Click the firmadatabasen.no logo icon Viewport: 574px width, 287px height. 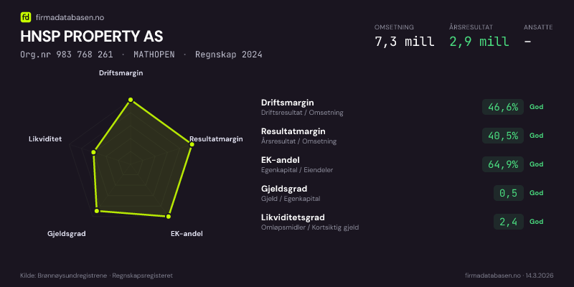25,17
